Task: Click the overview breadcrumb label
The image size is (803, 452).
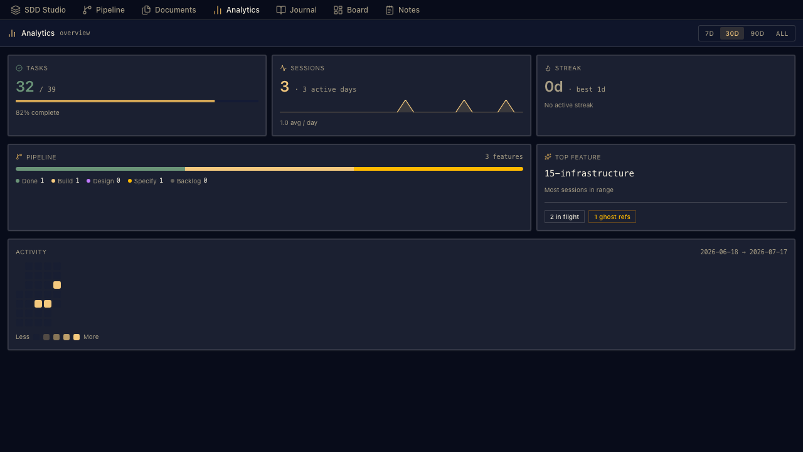Action: point(75,33)
